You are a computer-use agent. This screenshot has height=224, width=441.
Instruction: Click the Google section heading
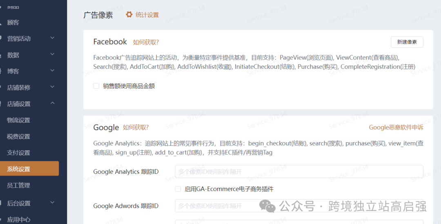coord(106,127)
